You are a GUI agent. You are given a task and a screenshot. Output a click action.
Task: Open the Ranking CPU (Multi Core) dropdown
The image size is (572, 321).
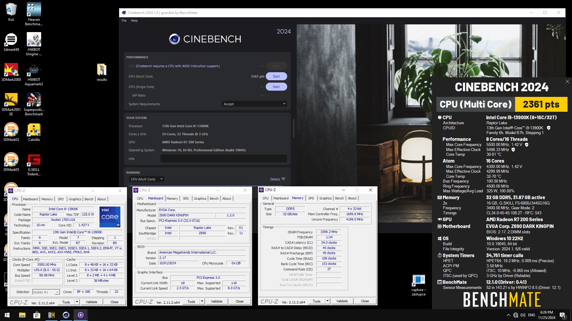147,179
